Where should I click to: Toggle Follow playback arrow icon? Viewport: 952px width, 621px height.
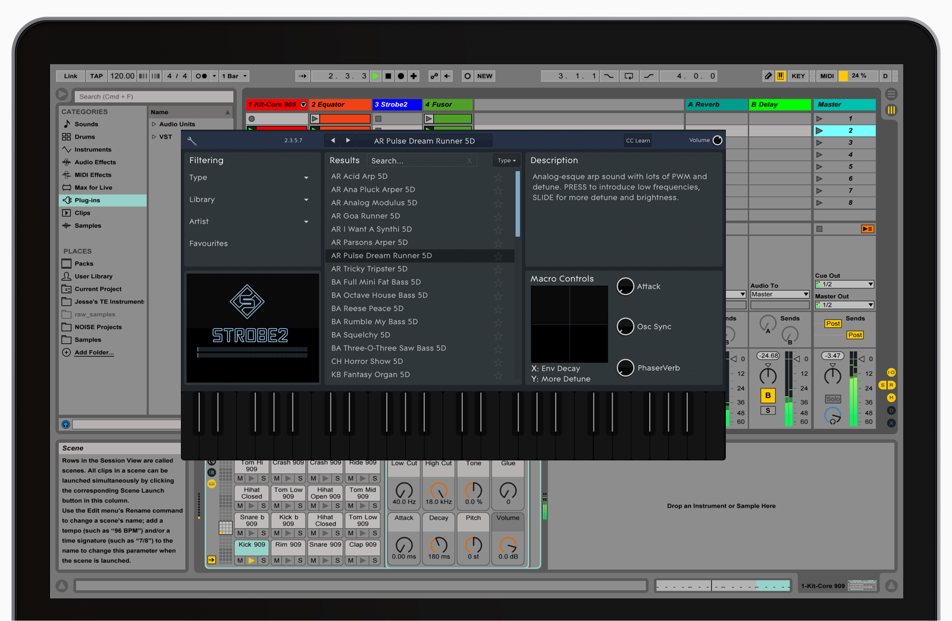(x=303, y=76)
